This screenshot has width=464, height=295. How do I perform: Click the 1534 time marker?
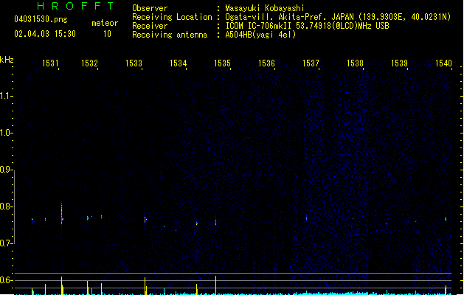pos(178,63)
